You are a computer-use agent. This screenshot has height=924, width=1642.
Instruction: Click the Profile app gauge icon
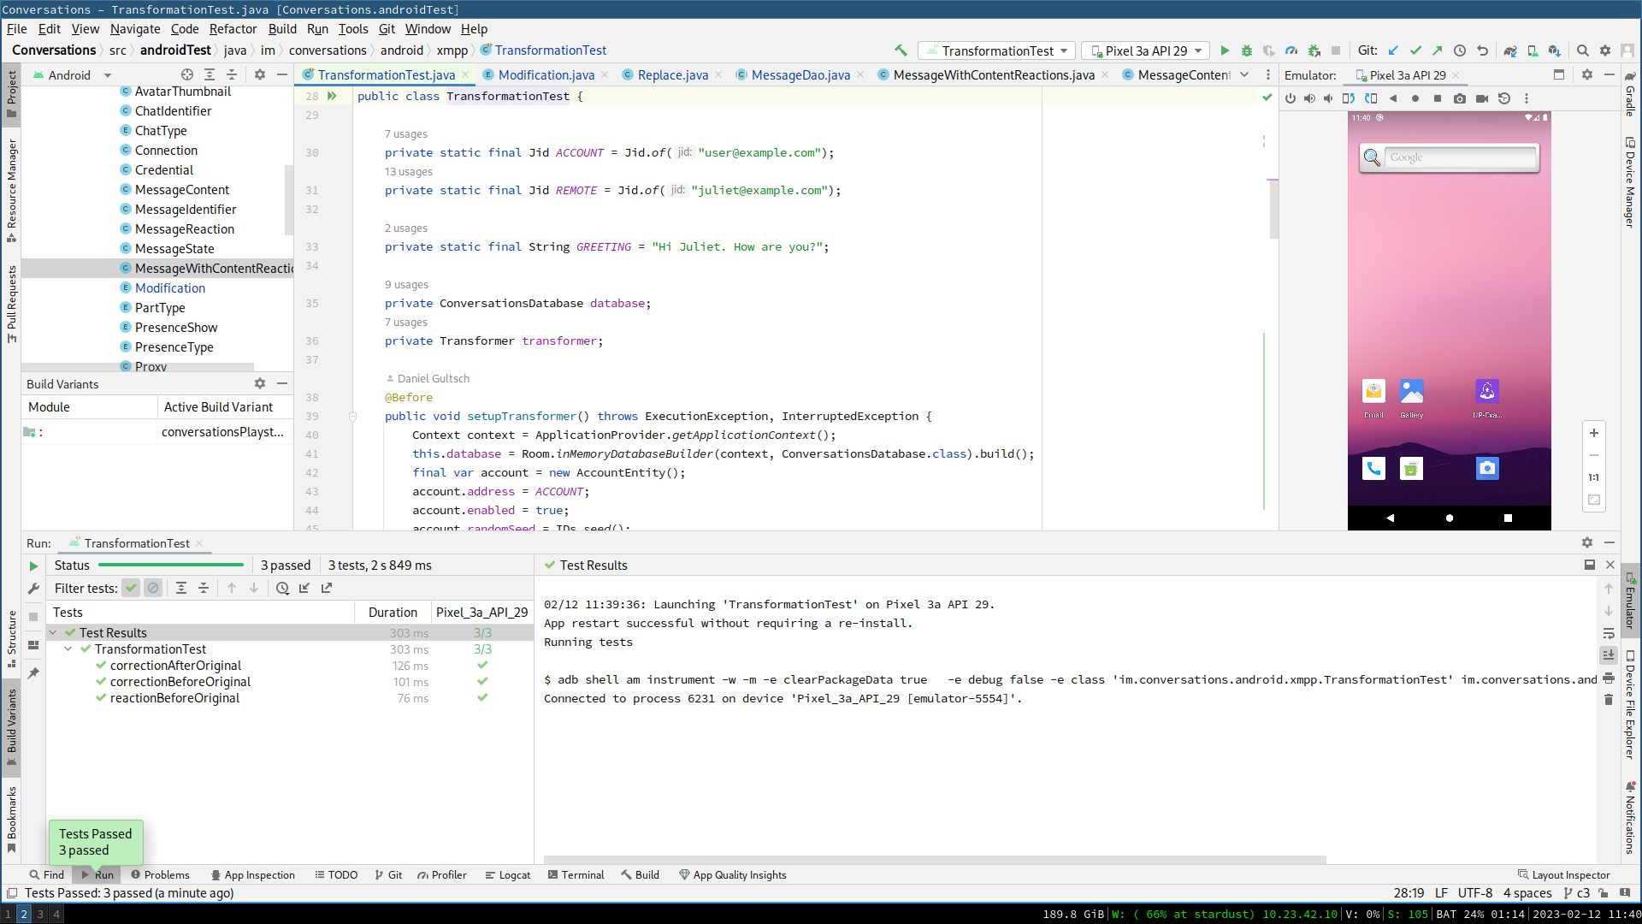tap(1291, 50)
